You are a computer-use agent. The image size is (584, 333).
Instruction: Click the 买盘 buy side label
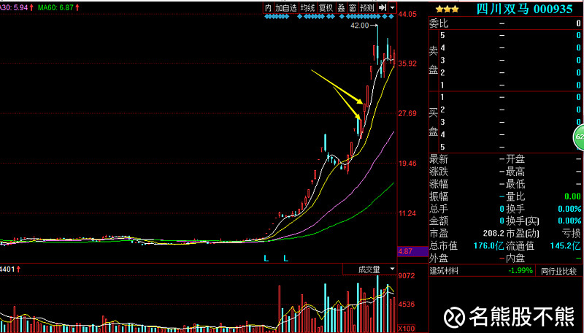(x=433, y=122)
